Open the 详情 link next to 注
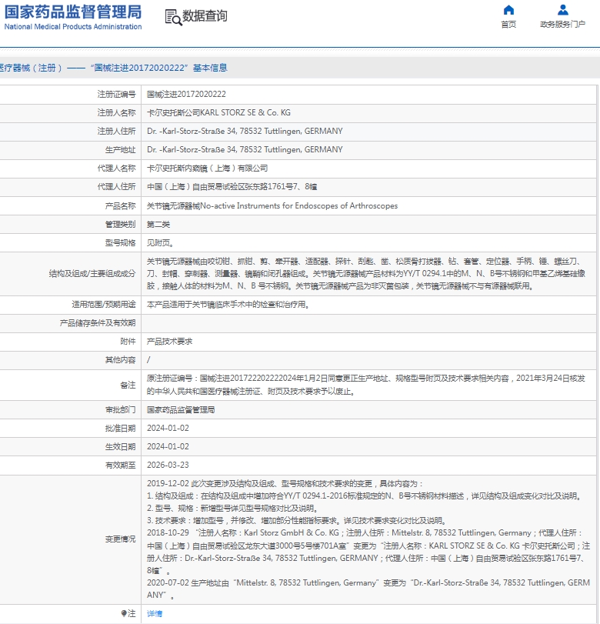Image resolution: width=600 pixels, height=624 pixels. coord(155,613)
